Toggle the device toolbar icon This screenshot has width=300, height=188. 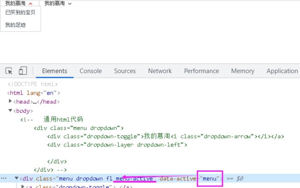(23, 71)
